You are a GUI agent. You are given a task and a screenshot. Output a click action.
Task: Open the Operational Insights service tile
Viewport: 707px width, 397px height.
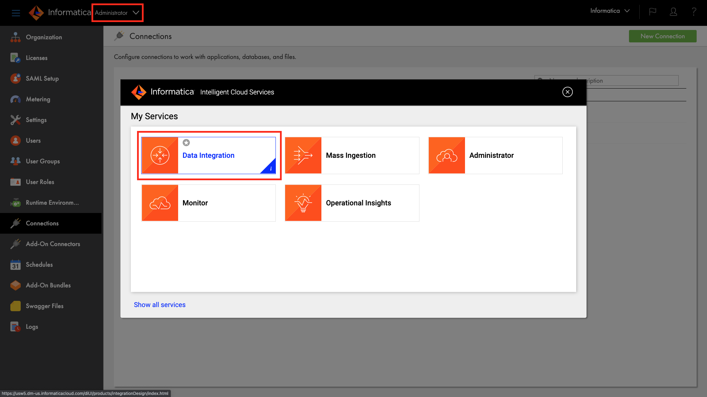pyautogui.click(x=352, y=203)
